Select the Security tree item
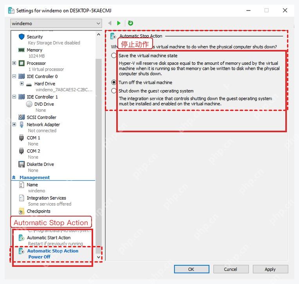299x284 pixels. [x=35, y=37]
